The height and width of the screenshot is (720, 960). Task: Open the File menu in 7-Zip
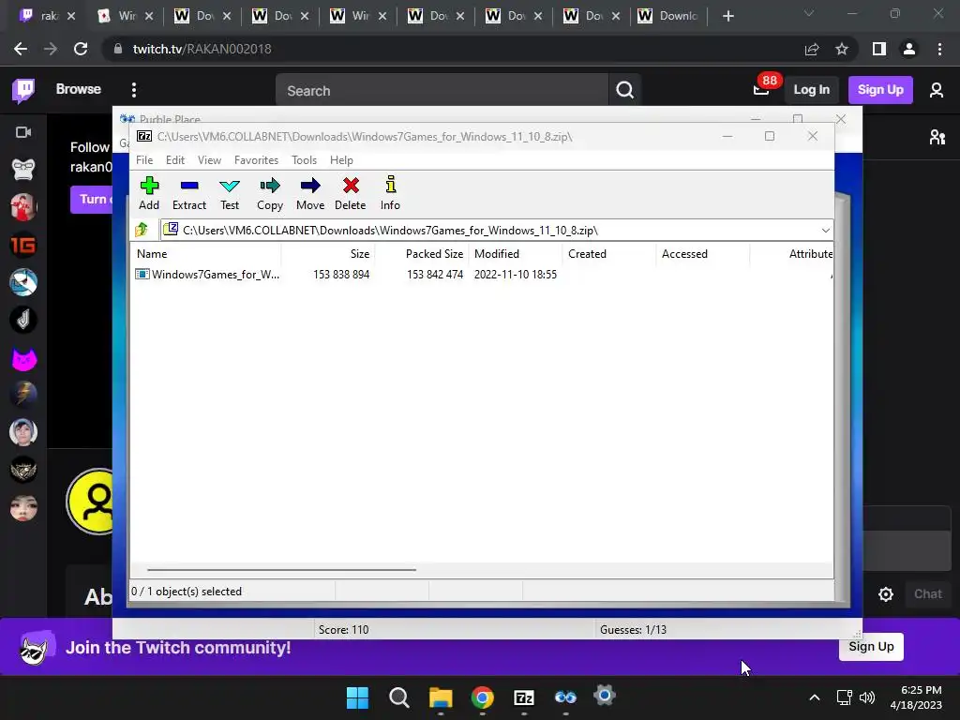coord(144,159)
